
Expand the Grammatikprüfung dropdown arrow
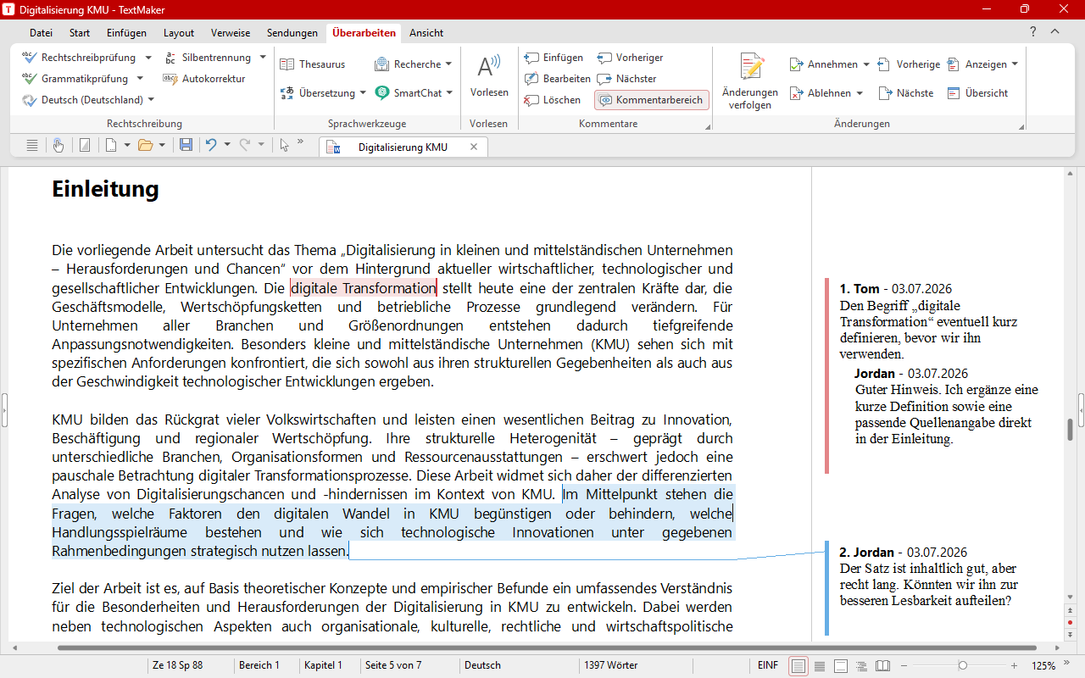[139, 79]
